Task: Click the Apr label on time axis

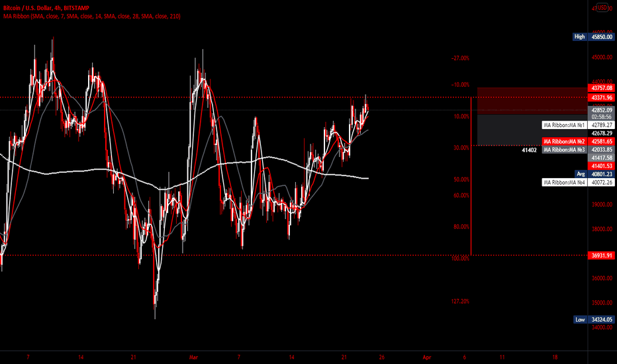Action: (x=426, y=357)
